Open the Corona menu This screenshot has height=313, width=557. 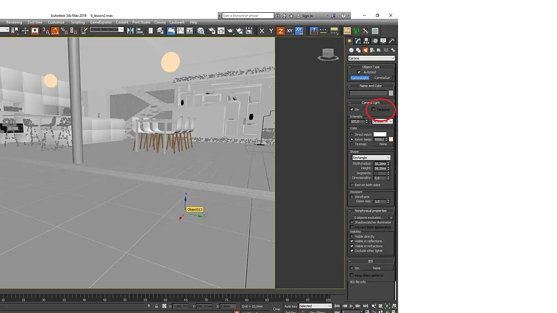[x=160, y=22]
